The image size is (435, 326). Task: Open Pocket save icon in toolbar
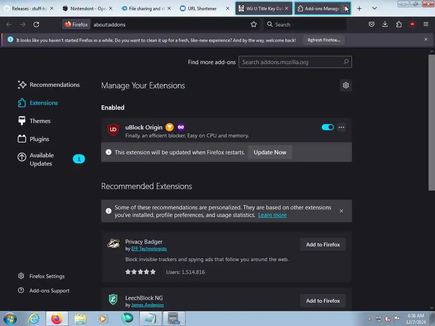click(372, 25)
